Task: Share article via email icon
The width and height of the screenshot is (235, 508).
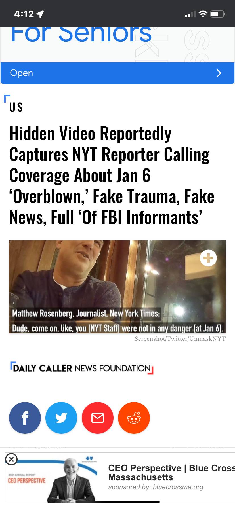Action: (x=98, y=418)
